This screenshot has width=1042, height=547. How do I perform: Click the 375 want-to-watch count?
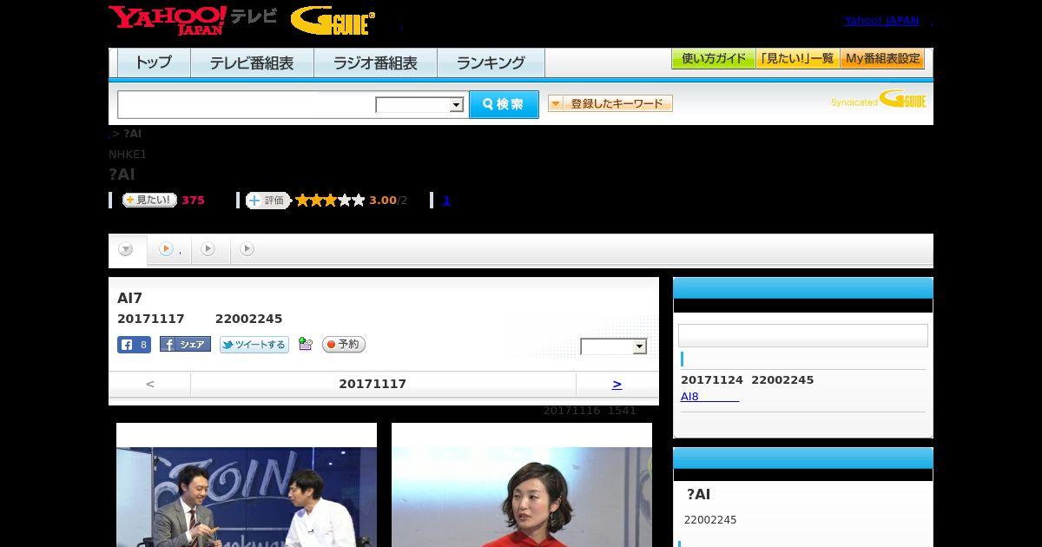(193, 201)
